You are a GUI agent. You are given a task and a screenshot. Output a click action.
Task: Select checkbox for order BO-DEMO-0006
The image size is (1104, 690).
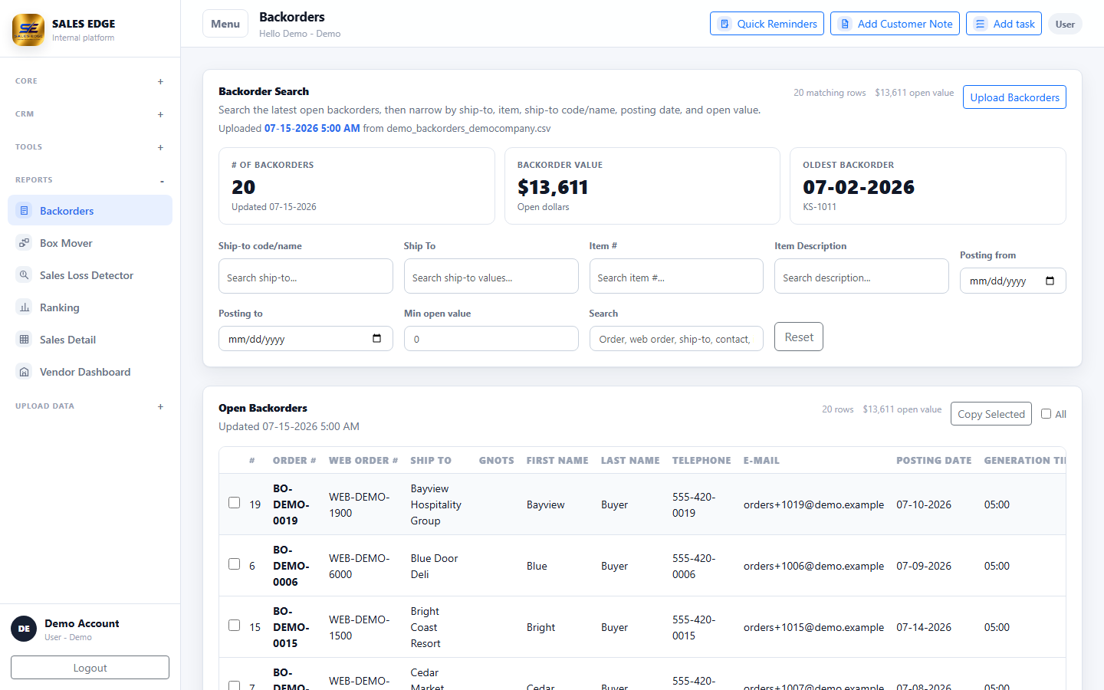(235, 564)
